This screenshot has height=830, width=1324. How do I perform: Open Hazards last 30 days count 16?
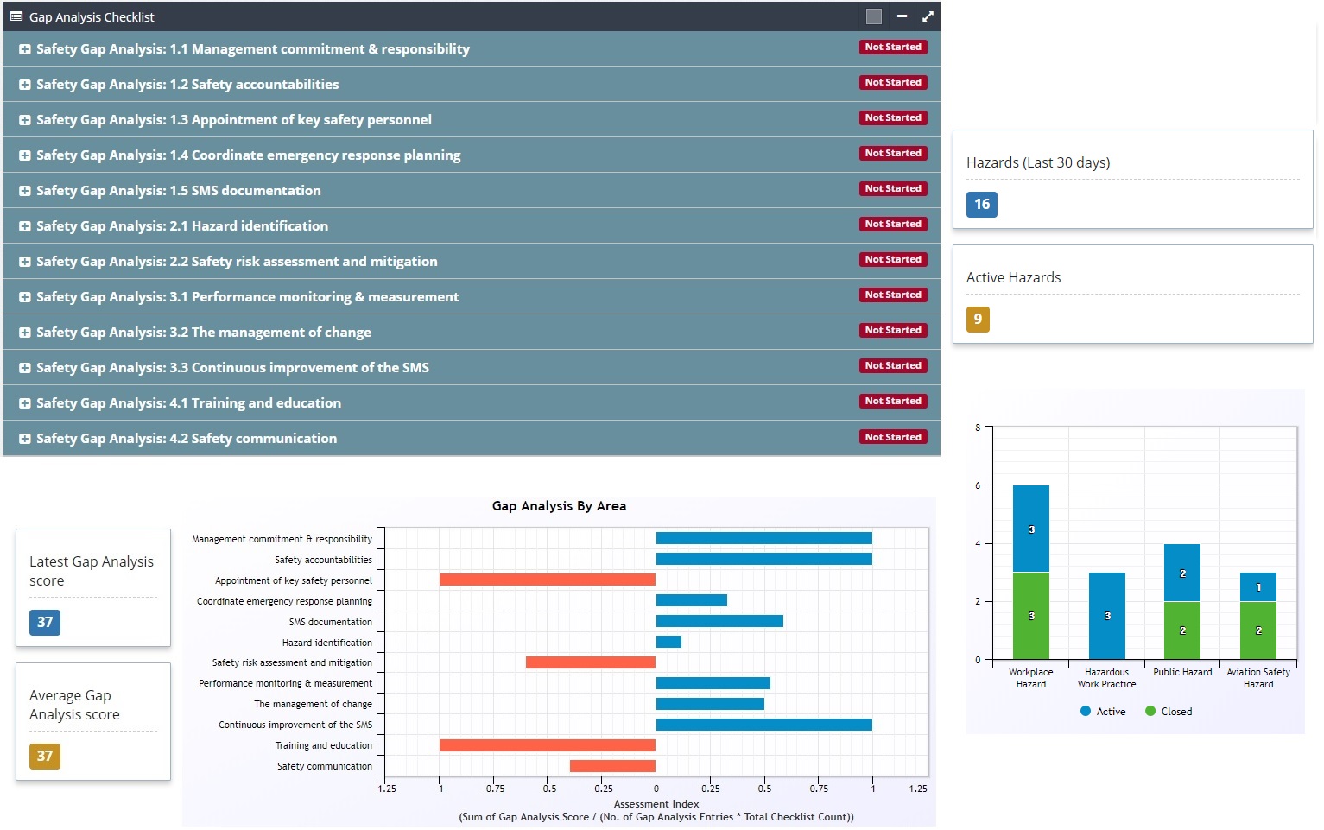(x=981, y=205)
